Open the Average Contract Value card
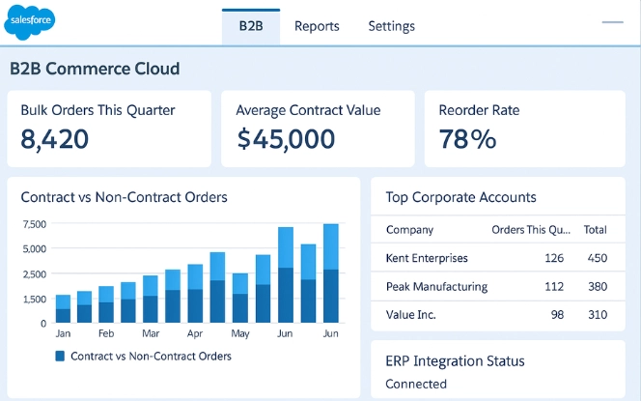641x401 pixels. click(318, 129)
